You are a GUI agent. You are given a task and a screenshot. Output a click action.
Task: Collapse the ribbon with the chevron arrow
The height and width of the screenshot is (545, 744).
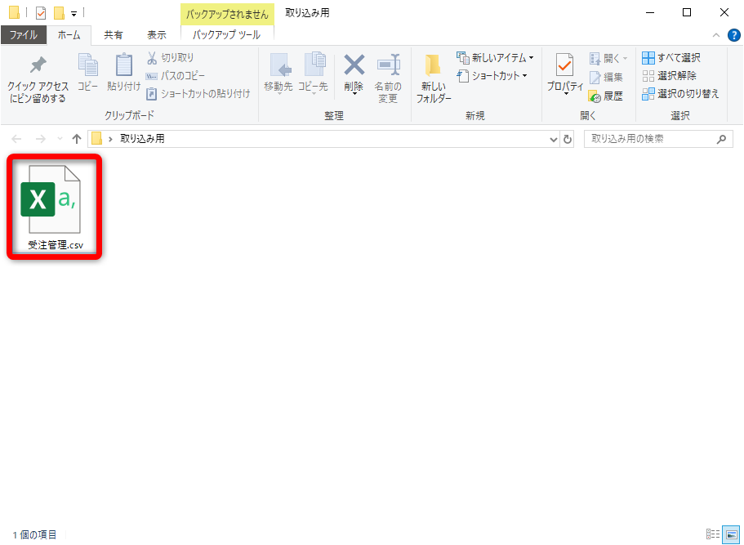[716, 35]
